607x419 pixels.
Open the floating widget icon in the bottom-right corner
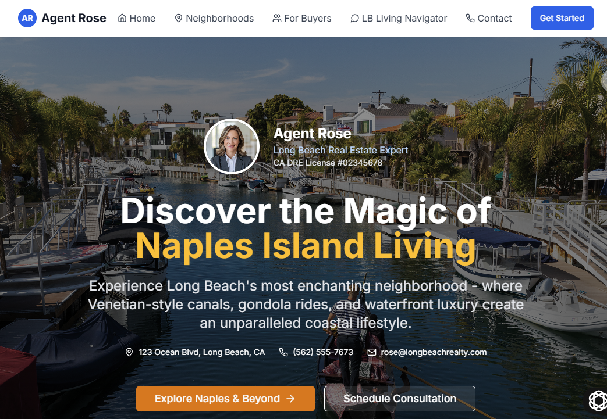598,400
